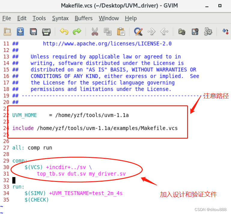
Task: Click the Load session folder icon
Action: click(x=182, y=32)
